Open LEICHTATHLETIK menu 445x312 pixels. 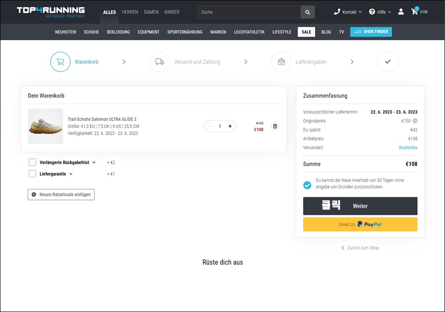pyautogui.click(x=249, y=32)
